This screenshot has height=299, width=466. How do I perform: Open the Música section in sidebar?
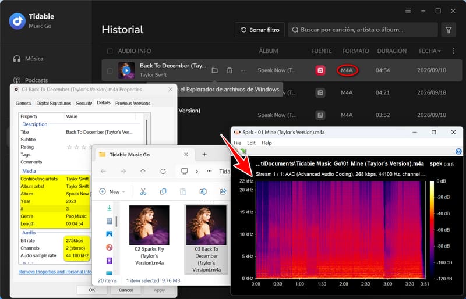tap(29, 59)
